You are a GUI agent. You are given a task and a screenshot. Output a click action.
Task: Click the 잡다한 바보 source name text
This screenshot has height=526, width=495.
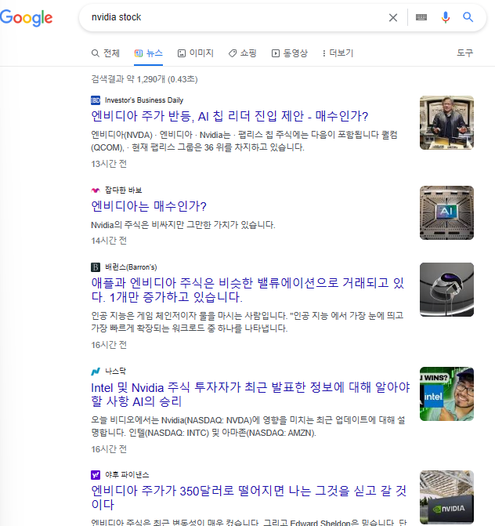tap(123, 190)
